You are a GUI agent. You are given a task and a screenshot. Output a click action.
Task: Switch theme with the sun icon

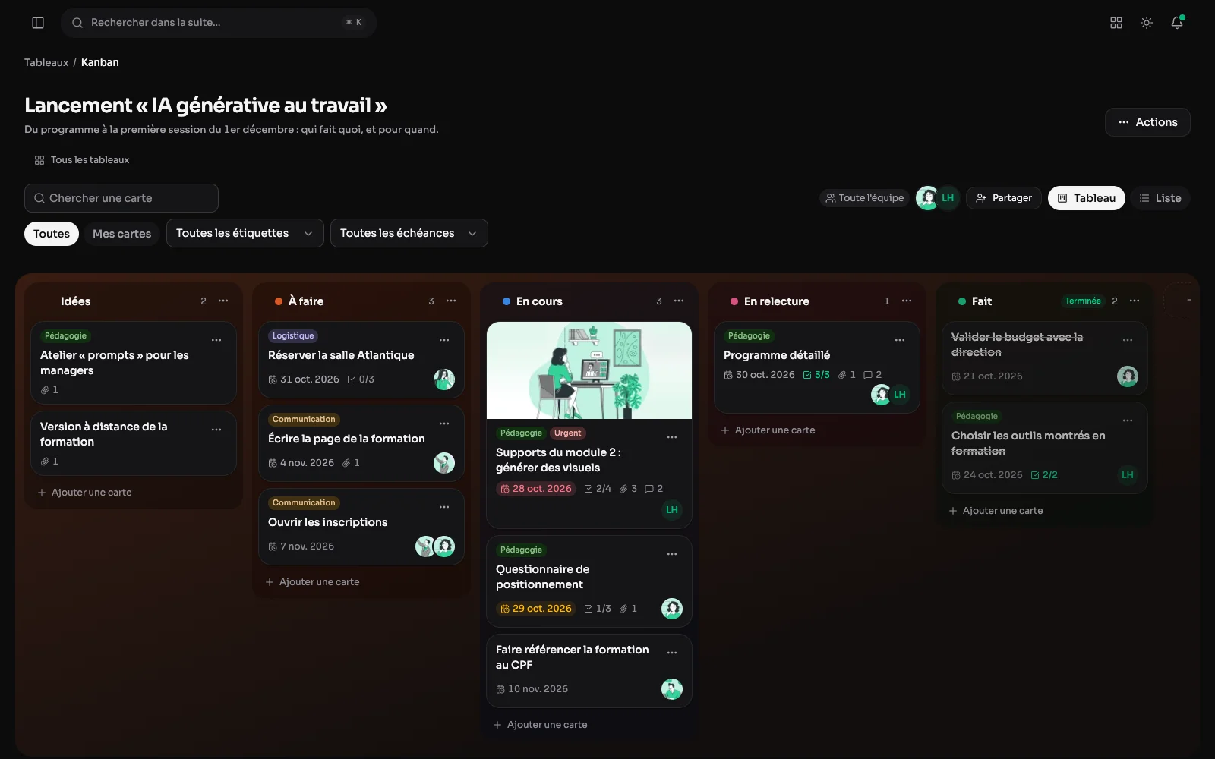click(1147, 23)
